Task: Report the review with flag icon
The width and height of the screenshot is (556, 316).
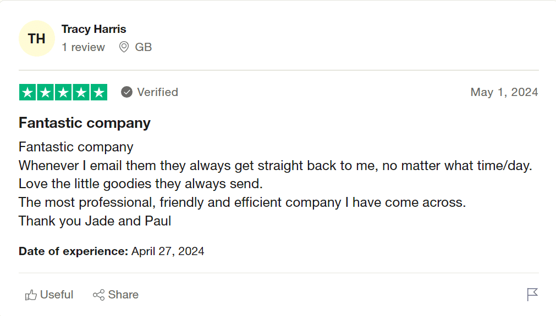Action: coord(532,295)
